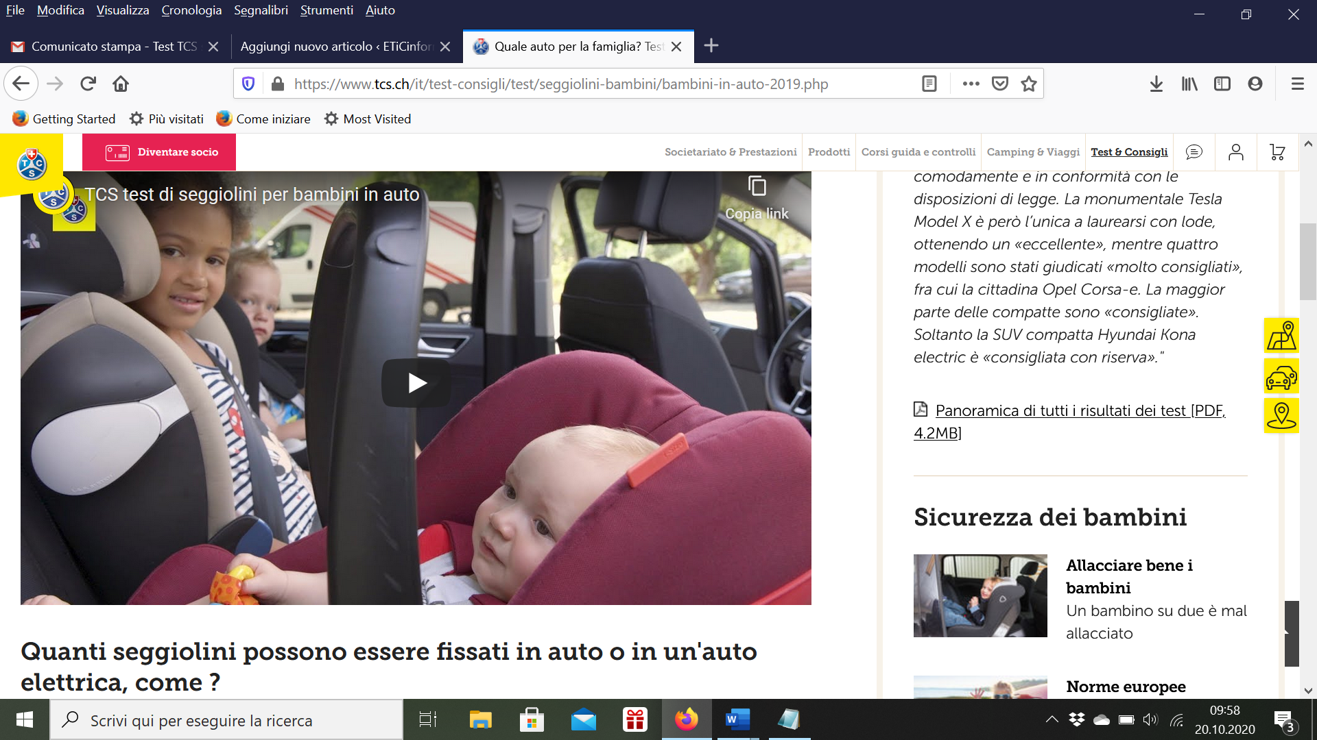1317x740 pixels.
Task: Open Allacciare bene i bambini headline
Action: (1129, 576)
